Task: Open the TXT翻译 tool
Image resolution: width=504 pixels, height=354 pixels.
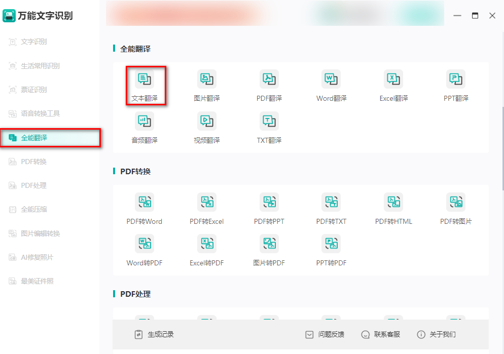Action: point(269,126)
